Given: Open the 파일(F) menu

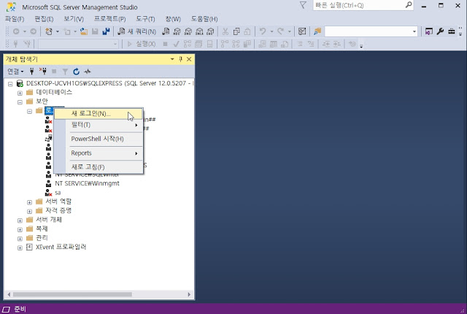Looking at the screenshot, I should point(15,19).
